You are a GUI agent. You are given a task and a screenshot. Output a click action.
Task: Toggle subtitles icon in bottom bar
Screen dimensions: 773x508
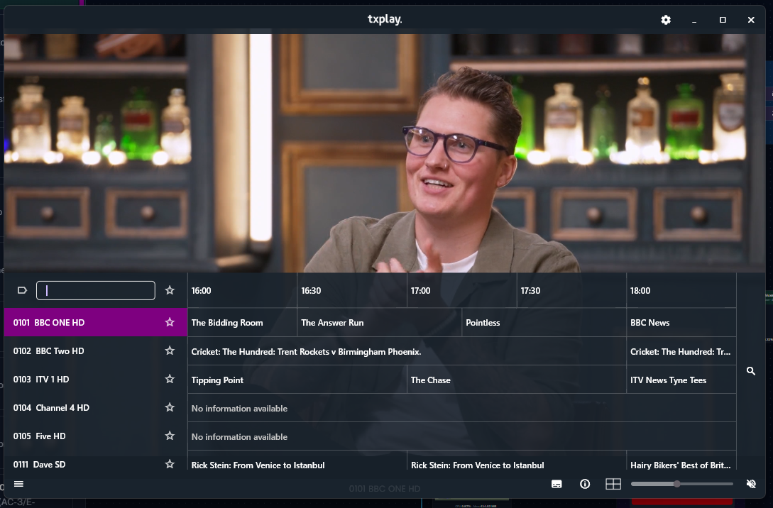coord(557,484)
